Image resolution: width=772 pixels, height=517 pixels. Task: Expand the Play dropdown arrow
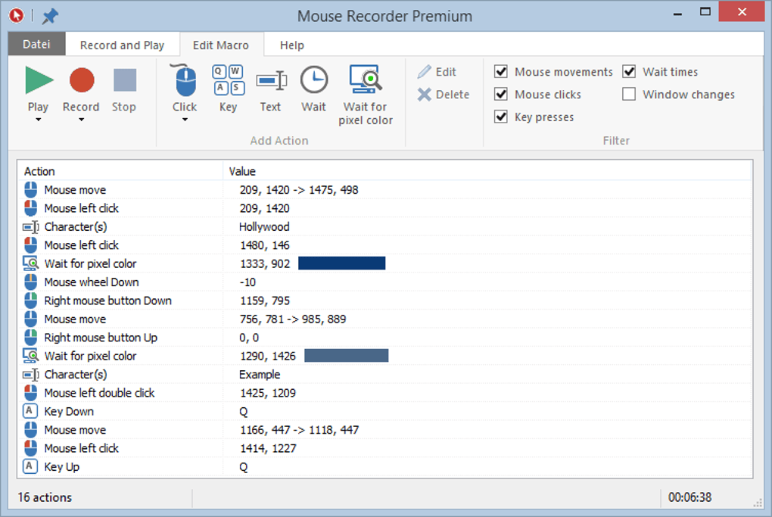point(38,120)
